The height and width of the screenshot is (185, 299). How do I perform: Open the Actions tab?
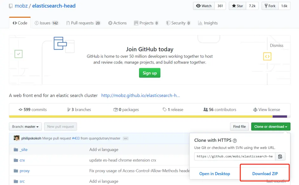click(117, 23)
